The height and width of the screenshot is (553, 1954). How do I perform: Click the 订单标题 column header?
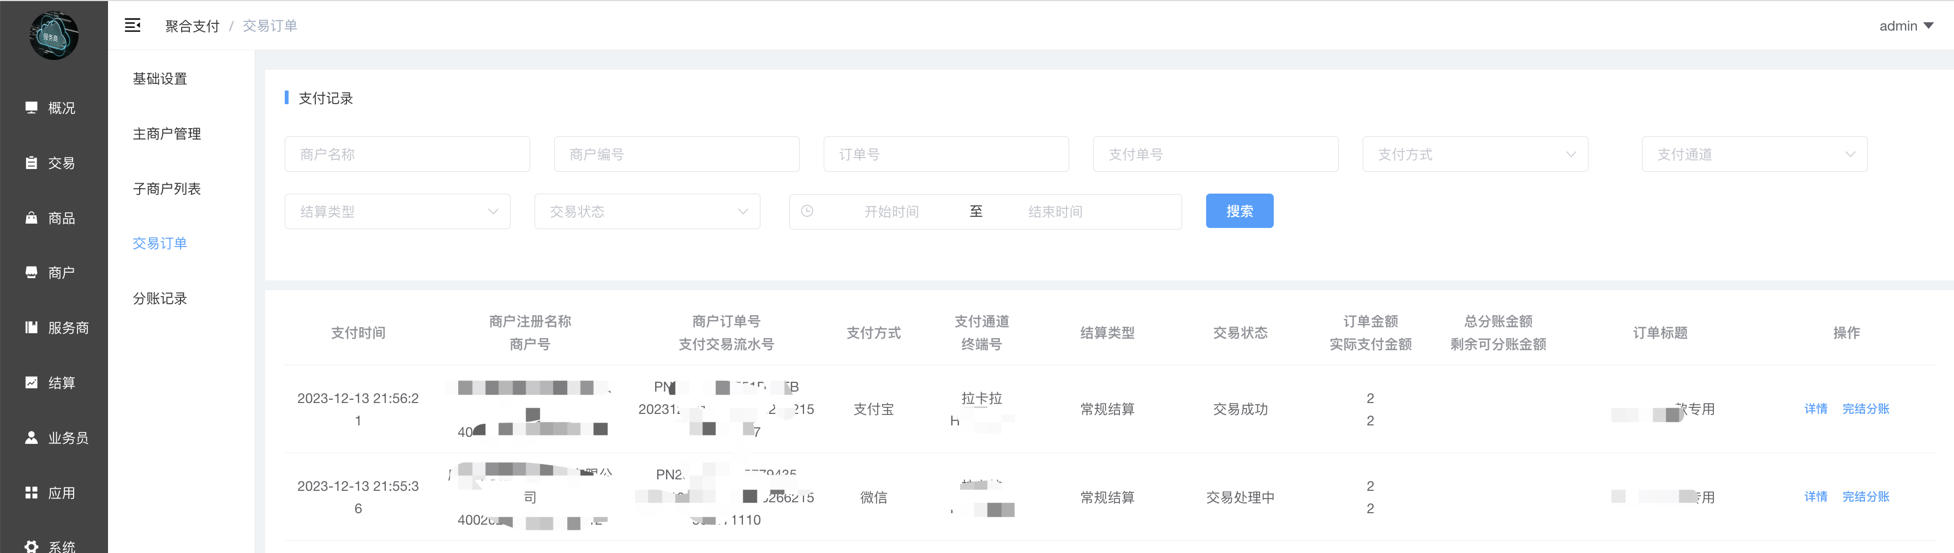tap(1659, 332)
